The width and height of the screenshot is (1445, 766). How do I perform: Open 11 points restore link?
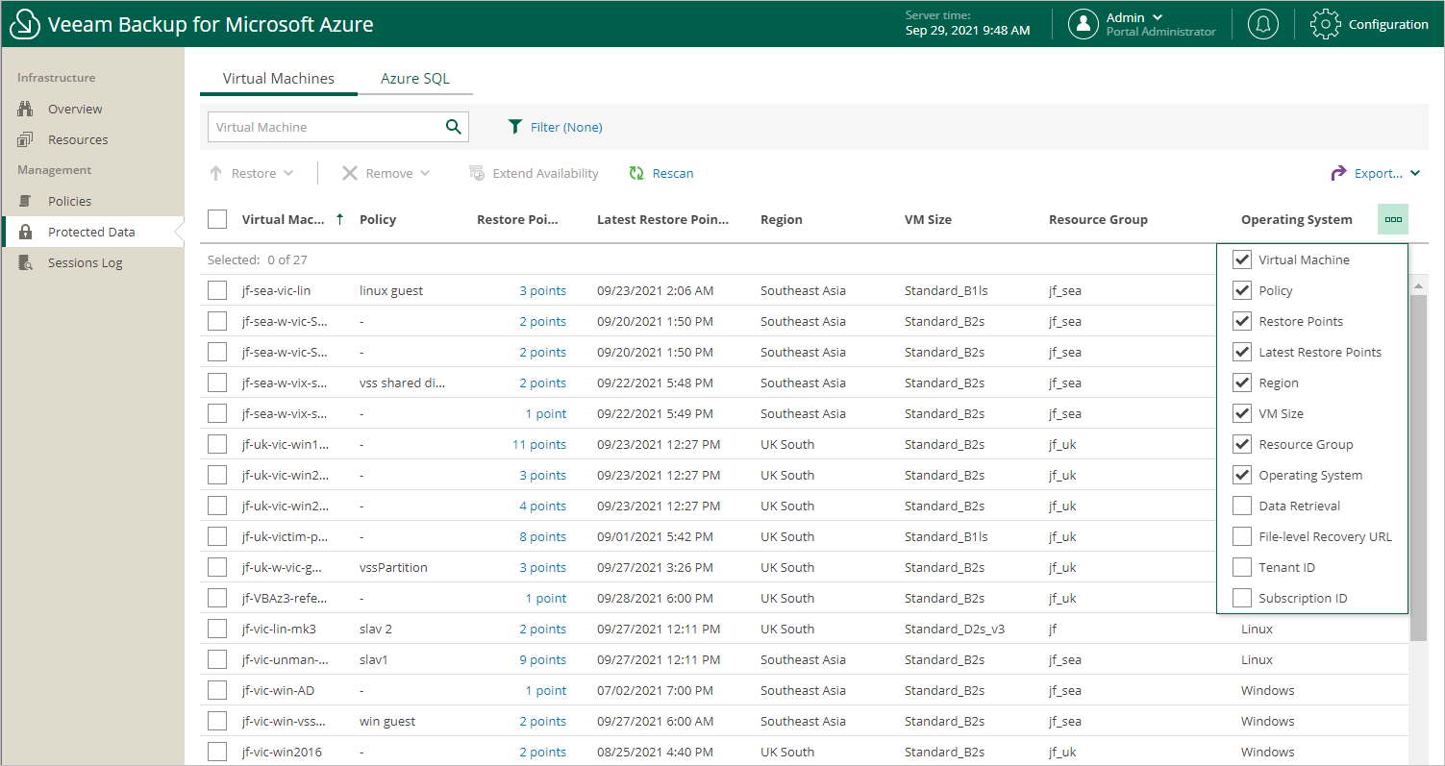coord(539,444)
